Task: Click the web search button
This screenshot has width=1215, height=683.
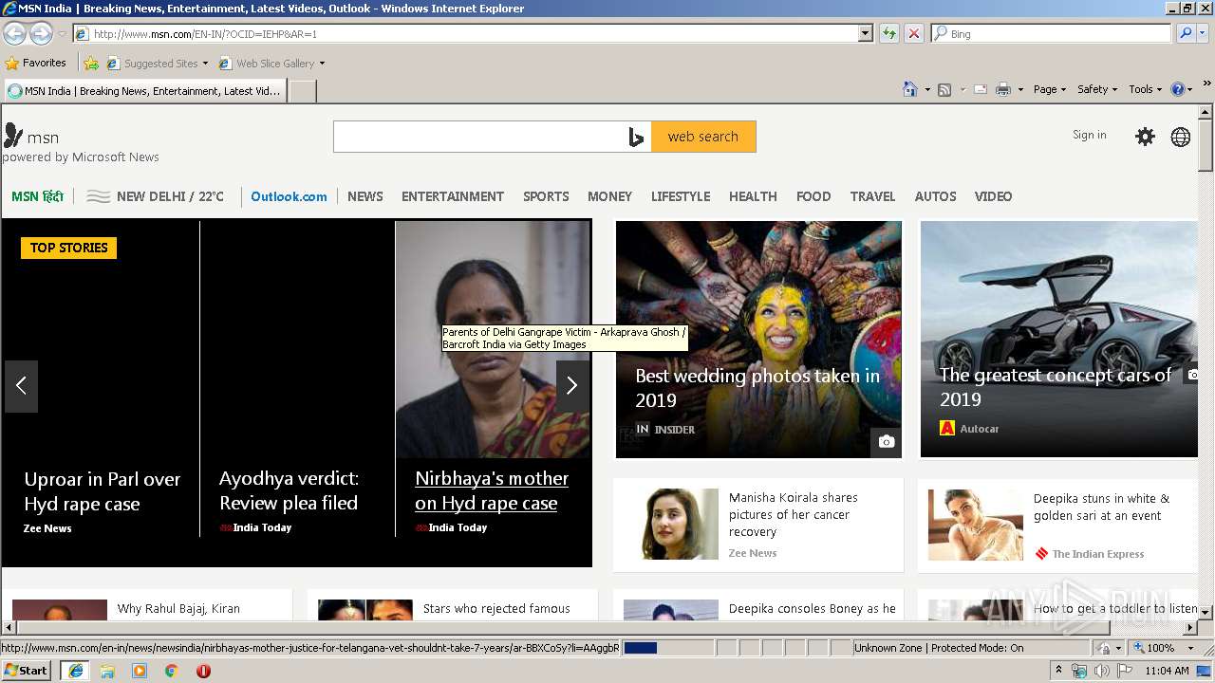Action: pyautogui.click(x=703, y=137)
